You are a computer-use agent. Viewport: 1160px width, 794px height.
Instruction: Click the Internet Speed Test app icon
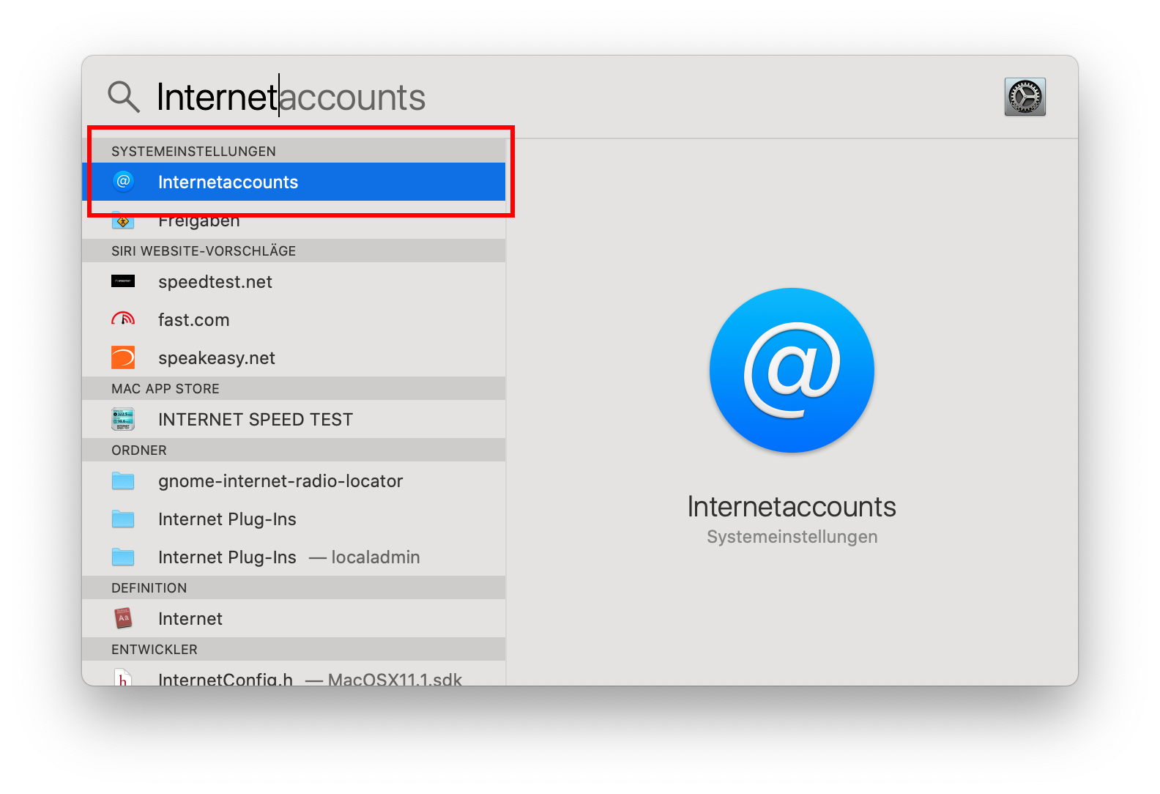[x=123, y=419]
